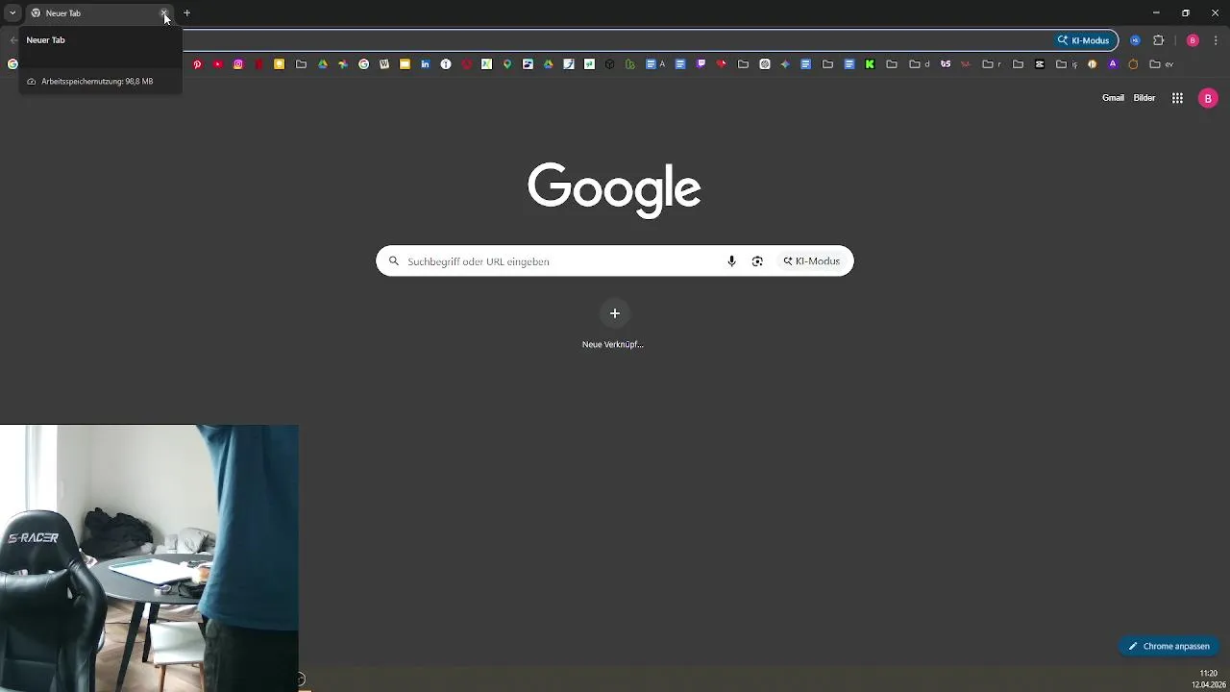The width and height of the screenshot is (1230, 692).
Task: Click the magnifier icon in search box
Action: click(x=393, y=261)
